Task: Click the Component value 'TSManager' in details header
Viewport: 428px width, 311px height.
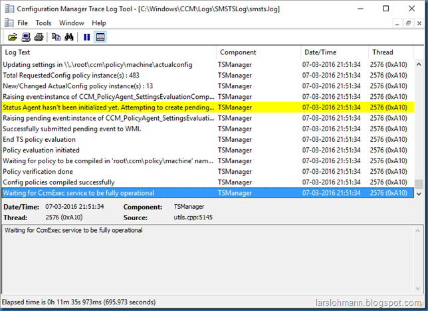Action: pyautogui.click(x=189, y=207)
